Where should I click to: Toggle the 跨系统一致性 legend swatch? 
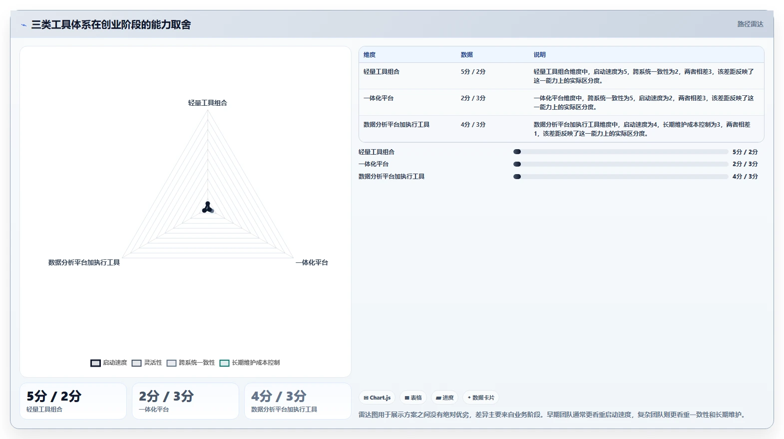172,363
